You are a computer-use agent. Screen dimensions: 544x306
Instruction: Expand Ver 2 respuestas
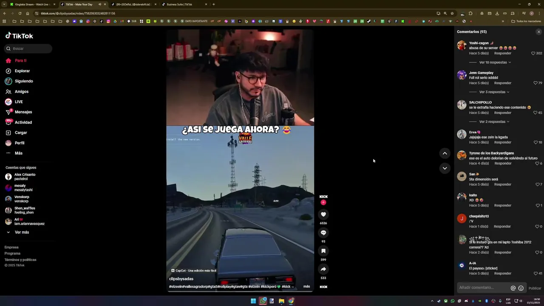click(494, 122)
